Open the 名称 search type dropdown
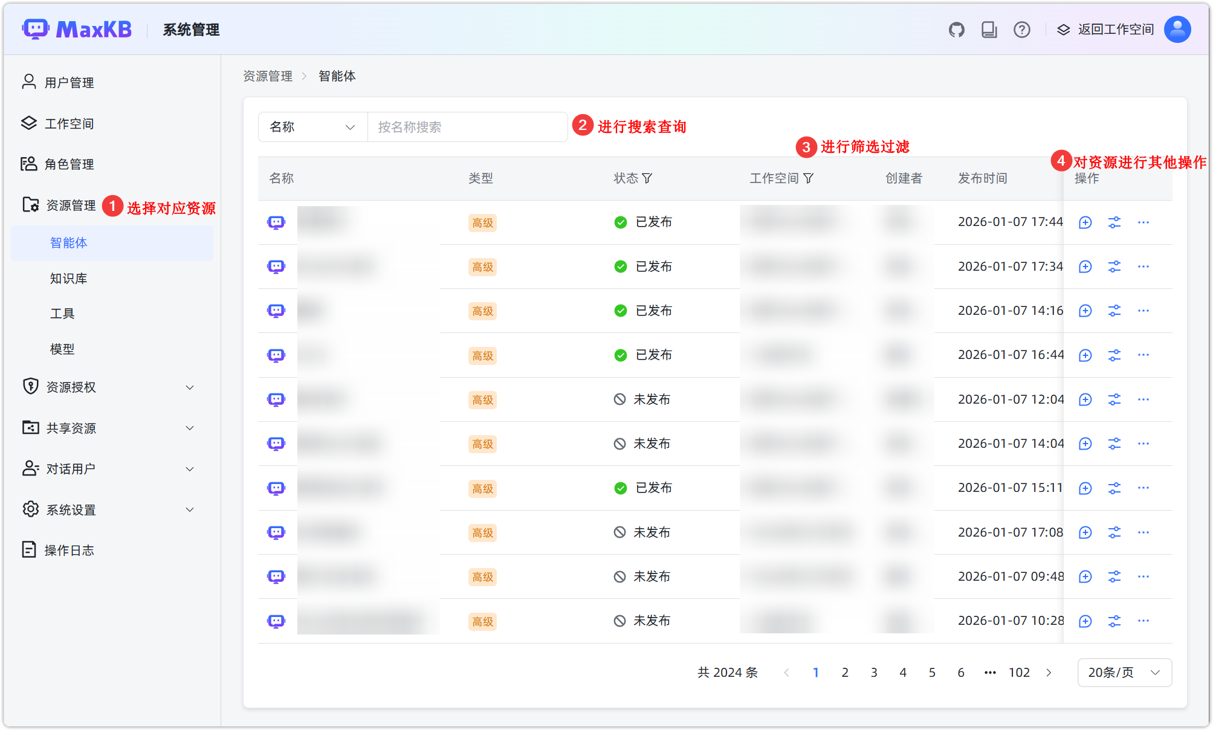Screen dimensions: 1213x730 (312, 127)
